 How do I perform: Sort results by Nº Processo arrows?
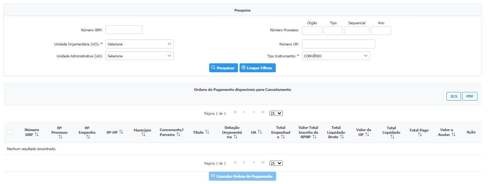pyautogui.click(x=60, y=137)
